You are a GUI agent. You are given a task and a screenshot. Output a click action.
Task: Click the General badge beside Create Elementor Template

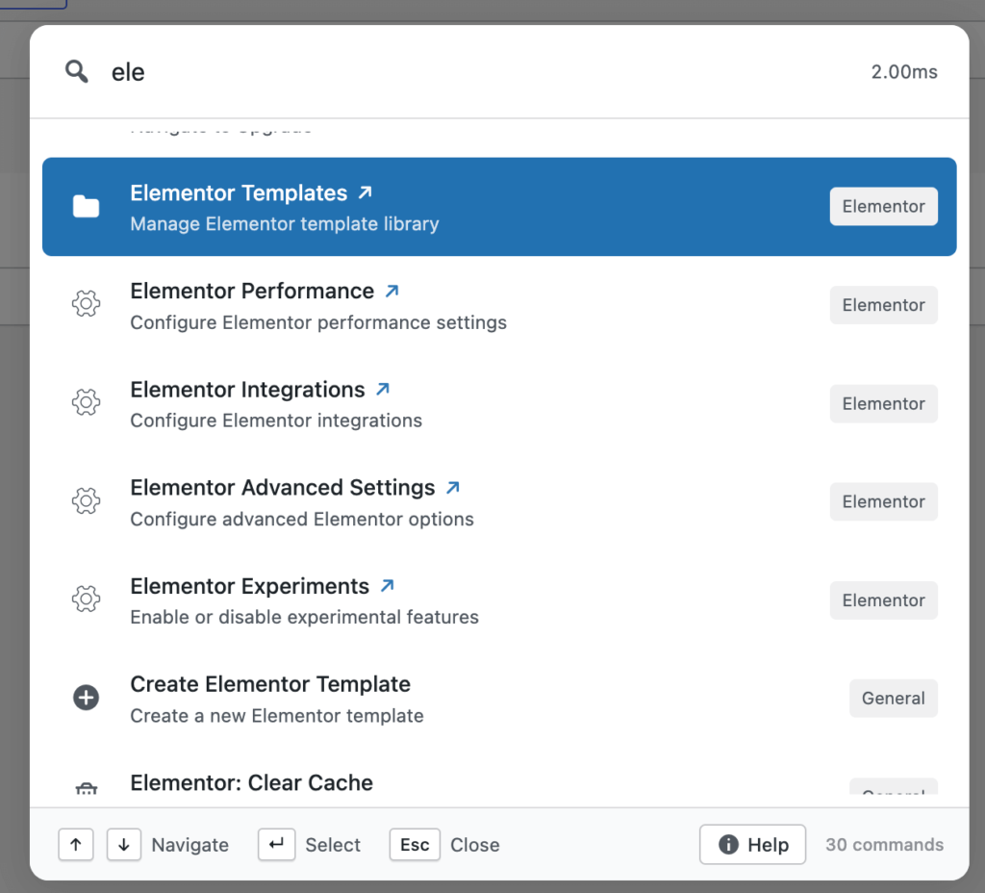[x=893, y=698]
